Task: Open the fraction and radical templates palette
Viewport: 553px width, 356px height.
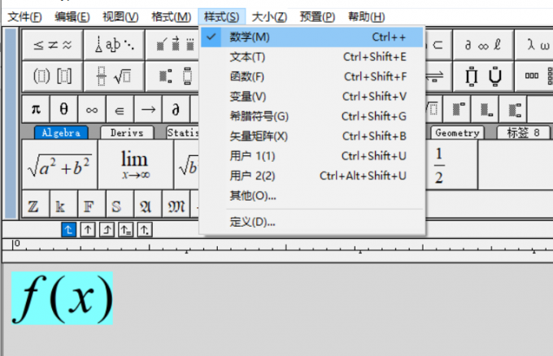Action: coord(115,76)
